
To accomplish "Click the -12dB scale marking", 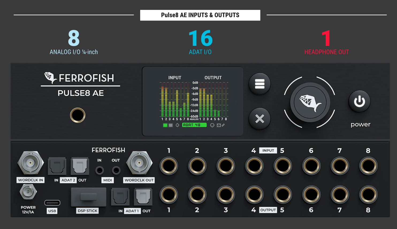I will [195, 105].
